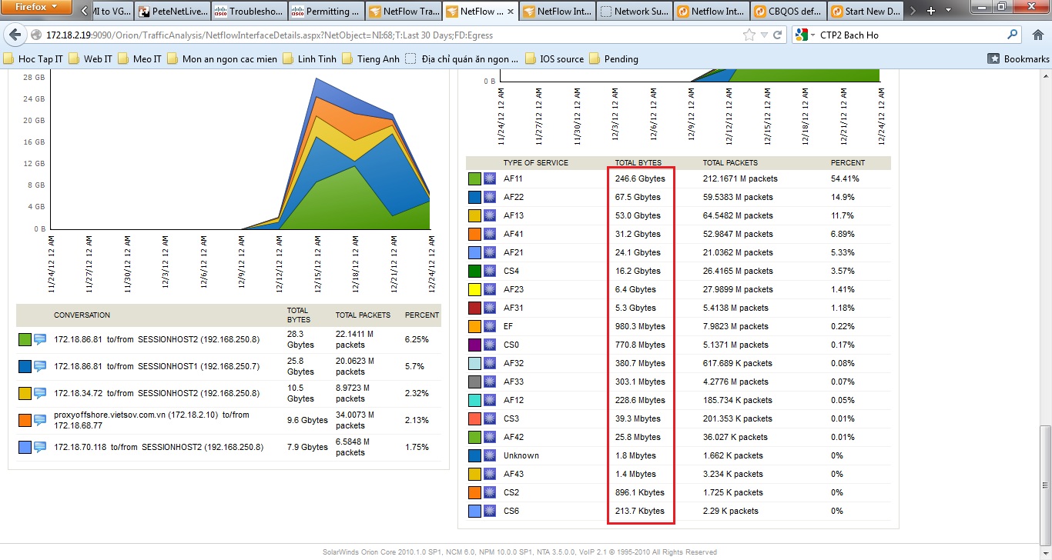Open the Pending bookmark folder
The width and height of the screenshot is (1052, 560).
[x=614, y=58]
